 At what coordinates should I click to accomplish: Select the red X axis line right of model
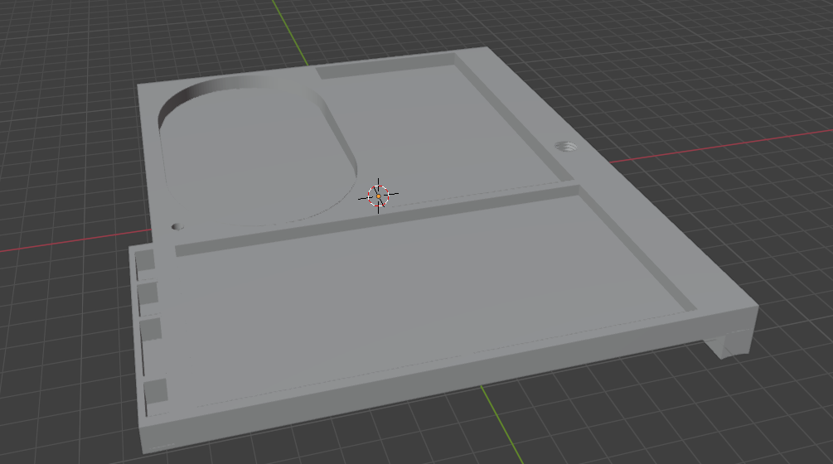721,146
